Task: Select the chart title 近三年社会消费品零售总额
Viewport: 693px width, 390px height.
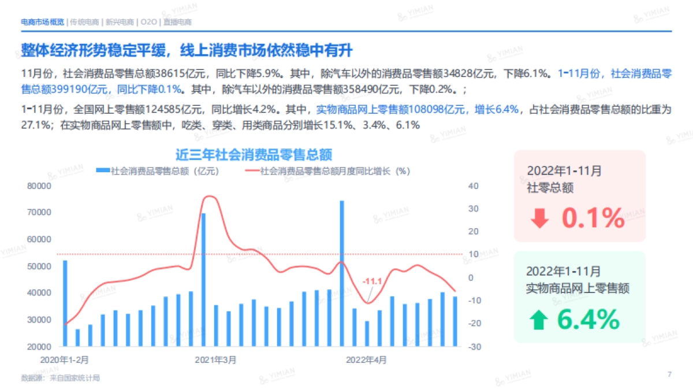Action: (254, 154)
